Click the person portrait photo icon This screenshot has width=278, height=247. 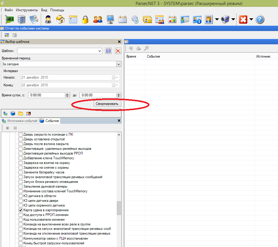209,19
